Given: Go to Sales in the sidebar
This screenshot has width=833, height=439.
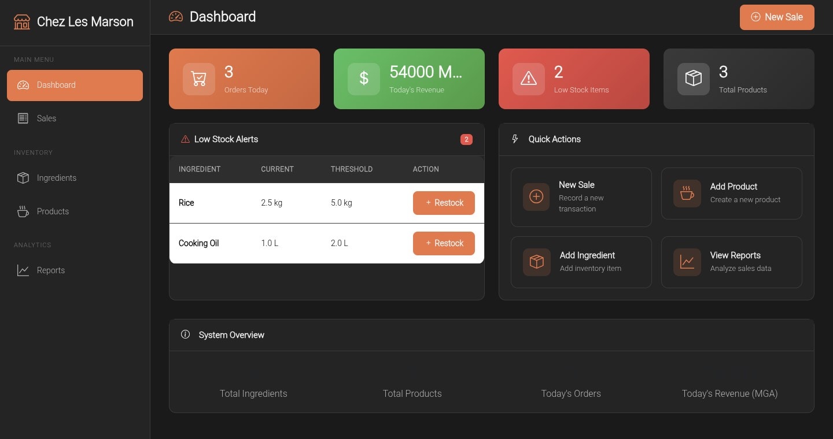Looking at the screenshot, I should [75, 118].
